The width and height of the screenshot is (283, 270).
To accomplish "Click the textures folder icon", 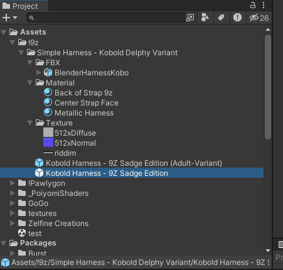I will (x=22, y=213).
